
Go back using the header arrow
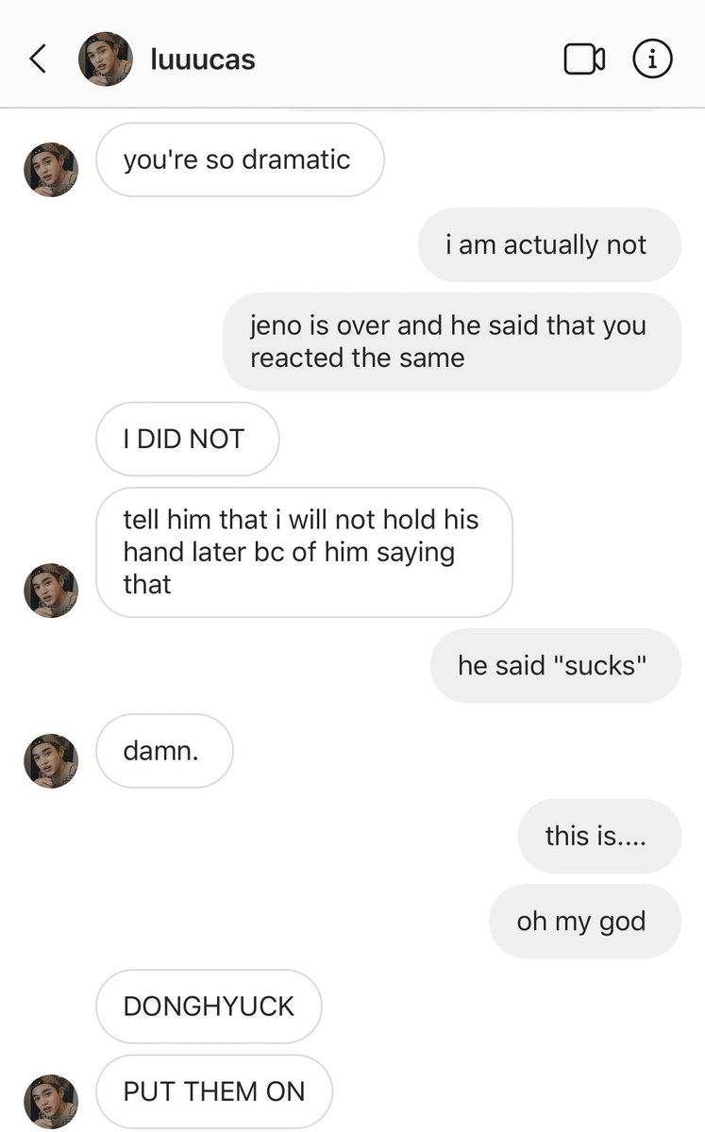38,59
